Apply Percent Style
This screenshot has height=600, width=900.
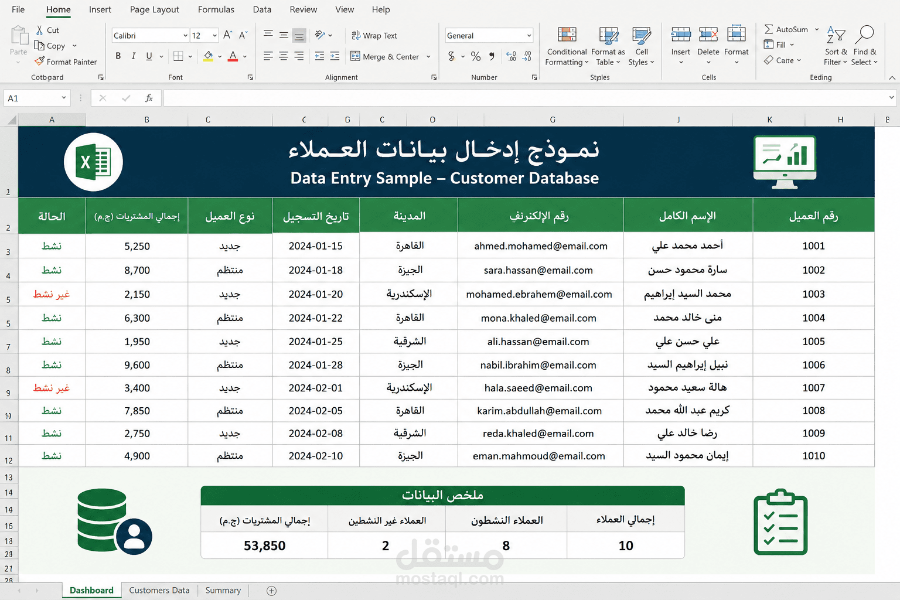tap(476, 56)
